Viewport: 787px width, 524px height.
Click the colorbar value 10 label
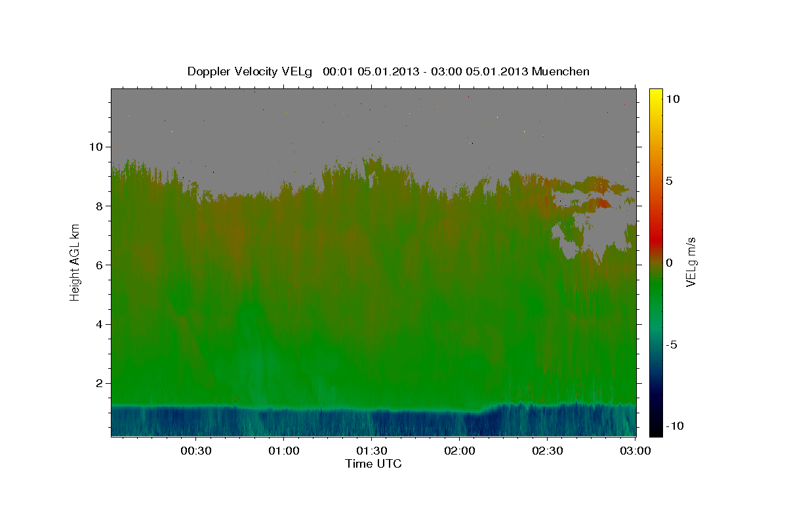[x=672, y=99]
